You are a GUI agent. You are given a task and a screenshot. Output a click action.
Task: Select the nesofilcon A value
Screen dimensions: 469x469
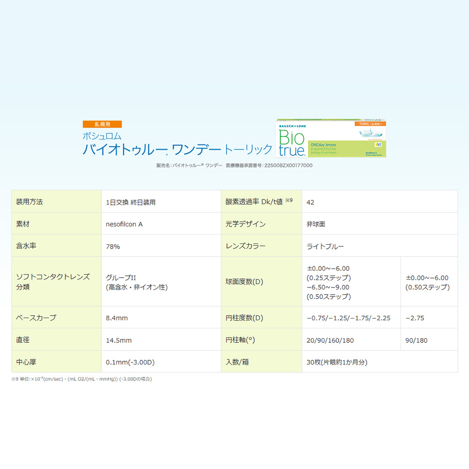(x=124, y=224)
